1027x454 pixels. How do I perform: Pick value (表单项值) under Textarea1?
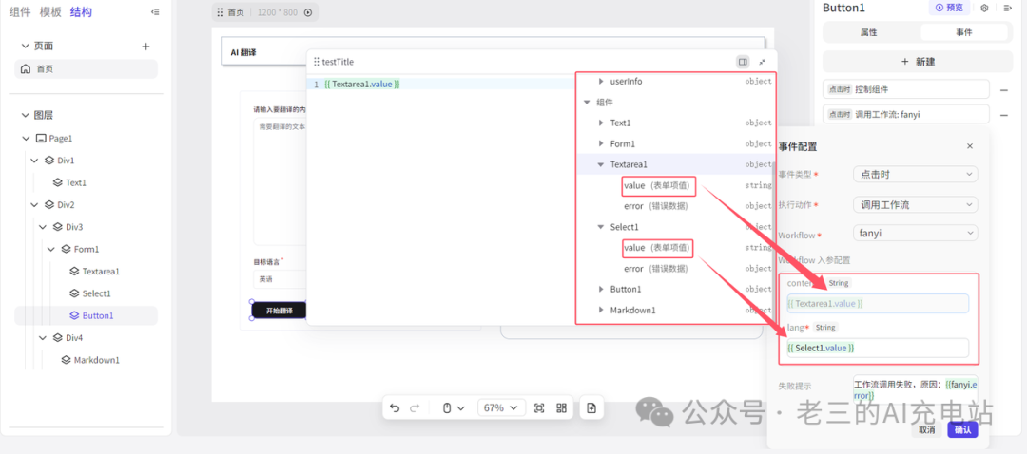pos(658,186)
